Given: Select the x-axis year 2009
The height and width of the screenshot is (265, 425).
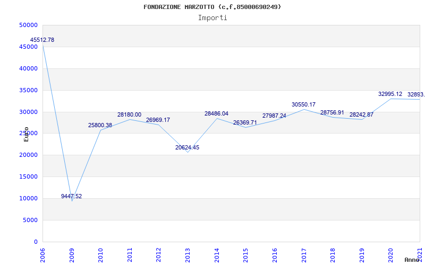Looking at the screenshot, I should click(72, 255).
